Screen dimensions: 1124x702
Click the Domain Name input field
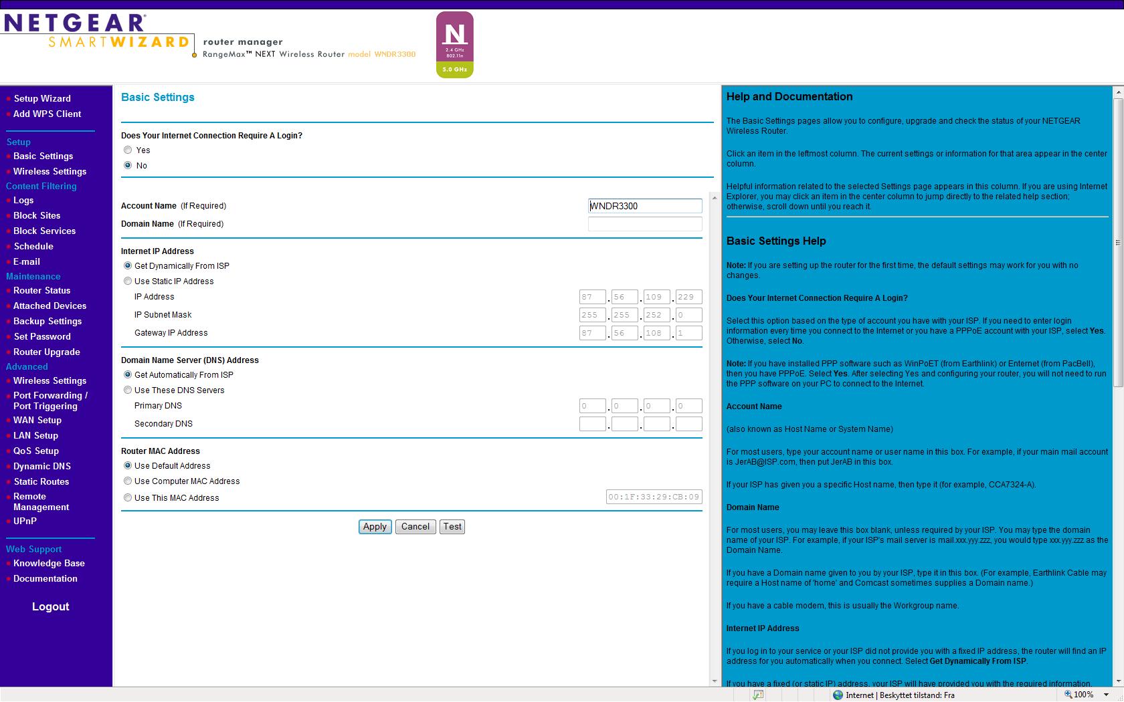pyautogui.click(x=645, y=224)
